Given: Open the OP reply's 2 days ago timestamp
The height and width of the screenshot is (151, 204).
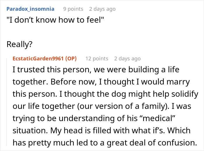Looking at the screenshot, I should (127, 59).
